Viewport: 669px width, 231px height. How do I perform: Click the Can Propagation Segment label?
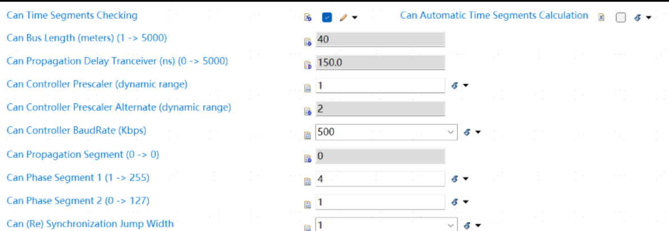point(83,154)
